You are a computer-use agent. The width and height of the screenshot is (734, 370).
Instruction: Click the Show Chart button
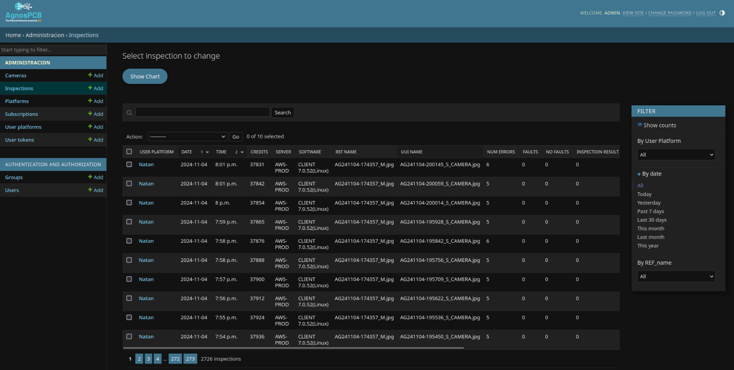click(x=145, y=76)
